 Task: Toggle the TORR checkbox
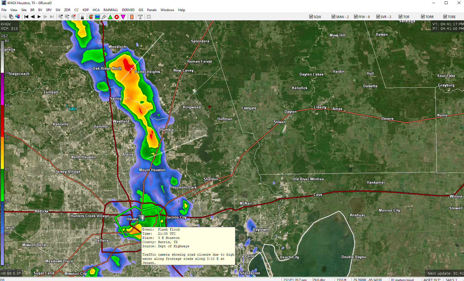click(x=423, y=17)
